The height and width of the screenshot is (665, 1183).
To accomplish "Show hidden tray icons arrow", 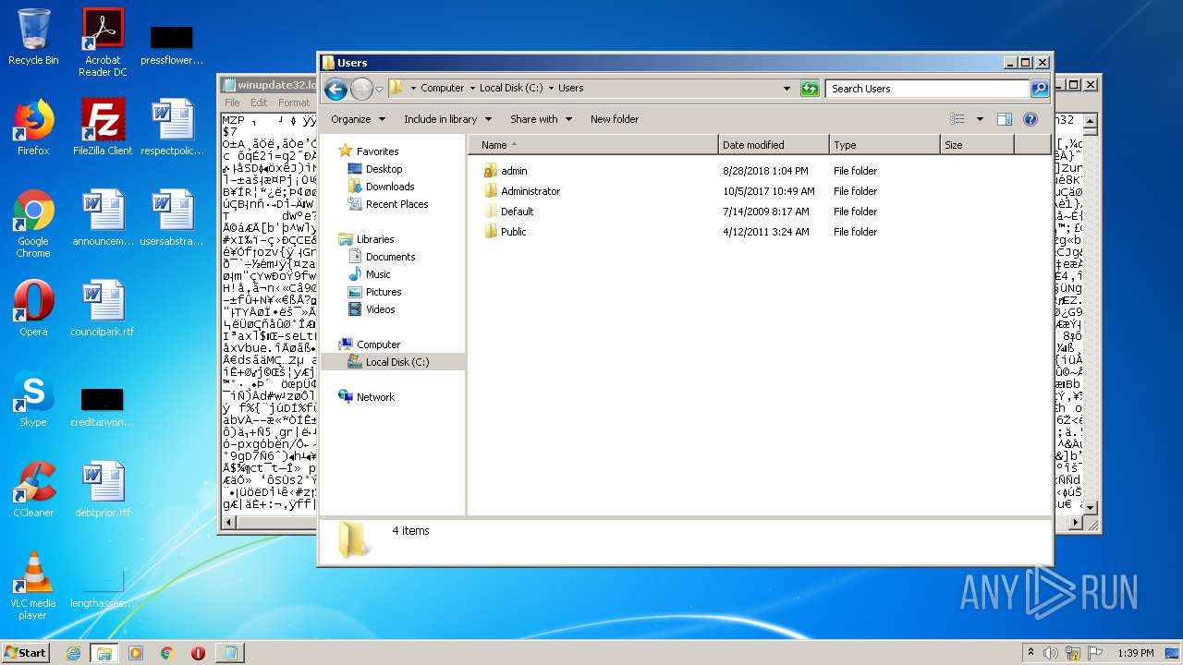I will click(1031, 653).
